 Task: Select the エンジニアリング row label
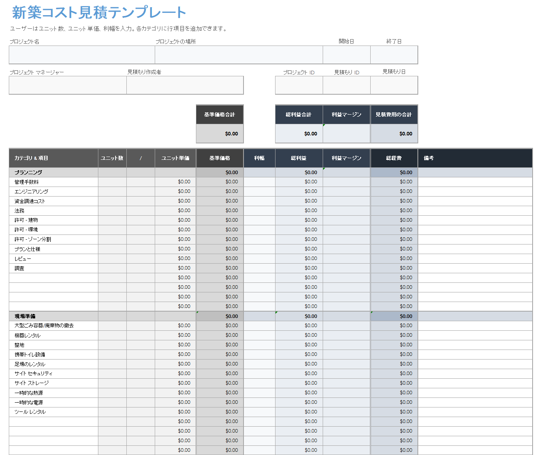point(32,192)
